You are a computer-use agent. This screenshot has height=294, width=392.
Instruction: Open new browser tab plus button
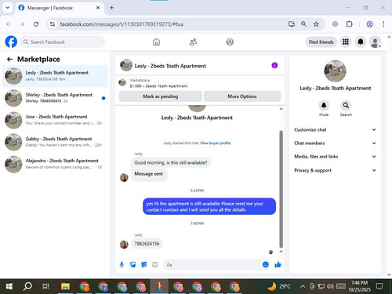(111, 8)
